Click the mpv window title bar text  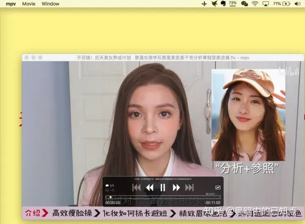point(163,57)
